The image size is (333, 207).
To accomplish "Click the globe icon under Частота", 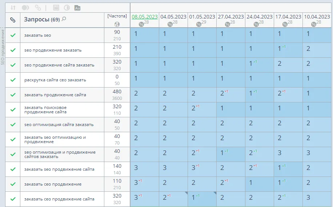I will 117,24.
